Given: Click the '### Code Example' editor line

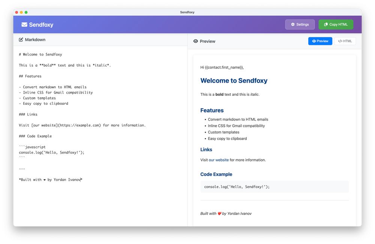Looking at the screenshot, I should (x=35, y=136).
